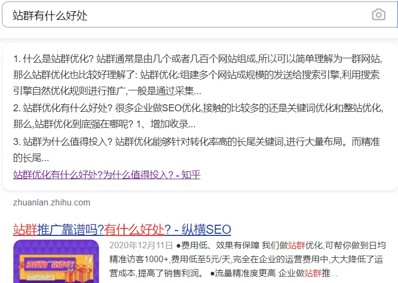Open the Zhihu link 站群优化有什么好处?为什么值得投入?
398x283 pixels.
click(106, 175)
